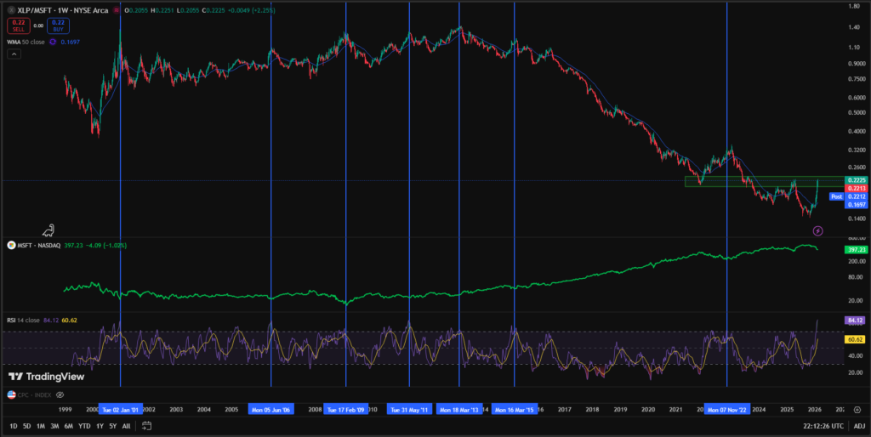Click the red 0.2213 price label
This screenshot has height=437, width=871.
[x=856, y=188]
